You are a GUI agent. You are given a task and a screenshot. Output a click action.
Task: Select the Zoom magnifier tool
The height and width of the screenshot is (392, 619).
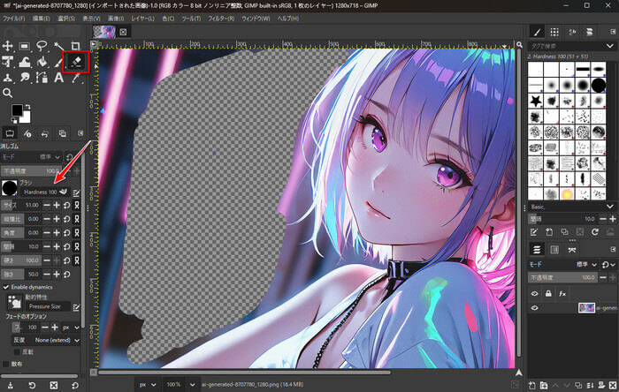click(7, 93)
